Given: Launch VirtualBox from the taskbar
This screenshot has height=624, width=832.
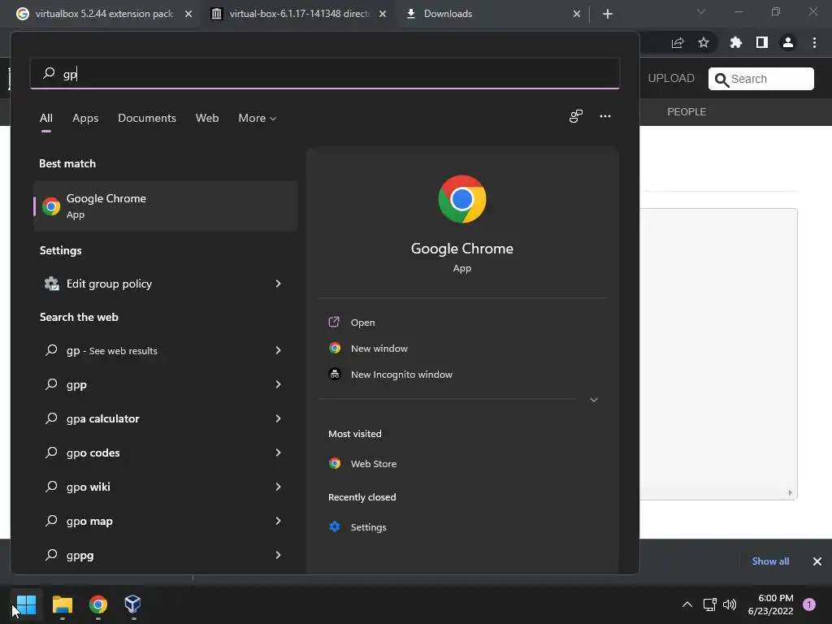Looking at the screenshot, I should pos(132,604).
